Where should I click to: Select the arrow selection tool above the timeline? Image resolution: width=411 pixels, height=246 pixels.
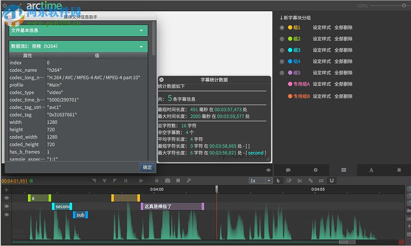coord(279,181)
